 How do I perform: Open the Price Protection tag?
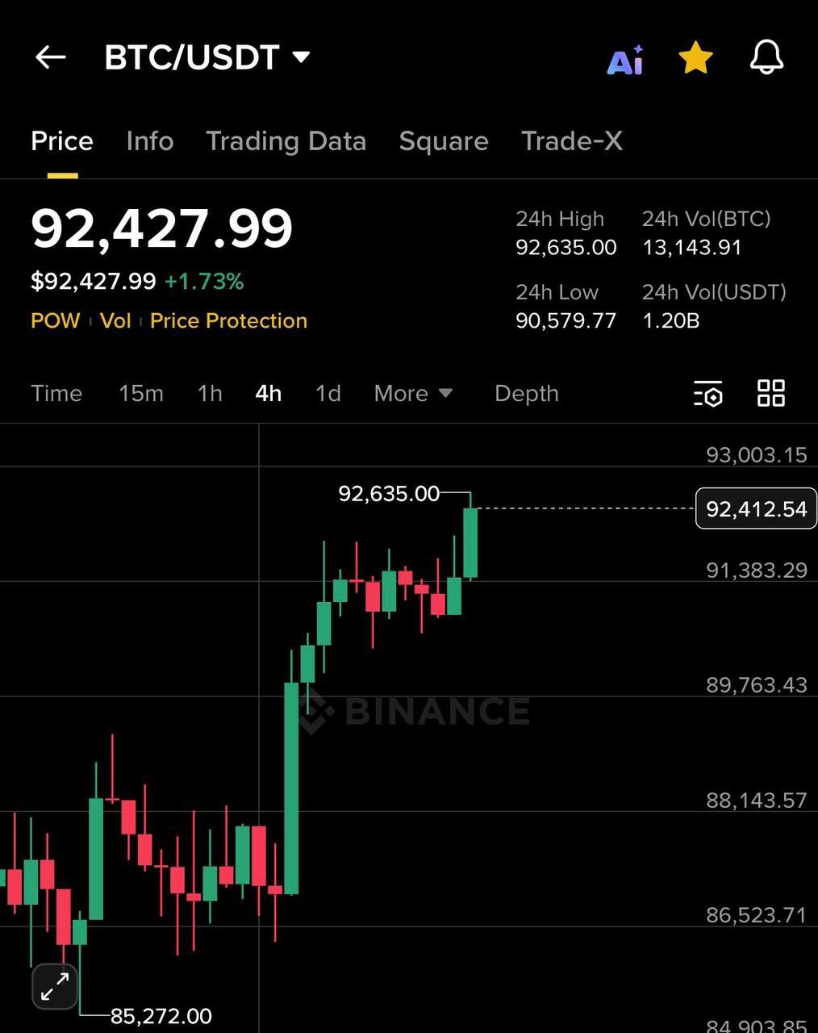228,321
